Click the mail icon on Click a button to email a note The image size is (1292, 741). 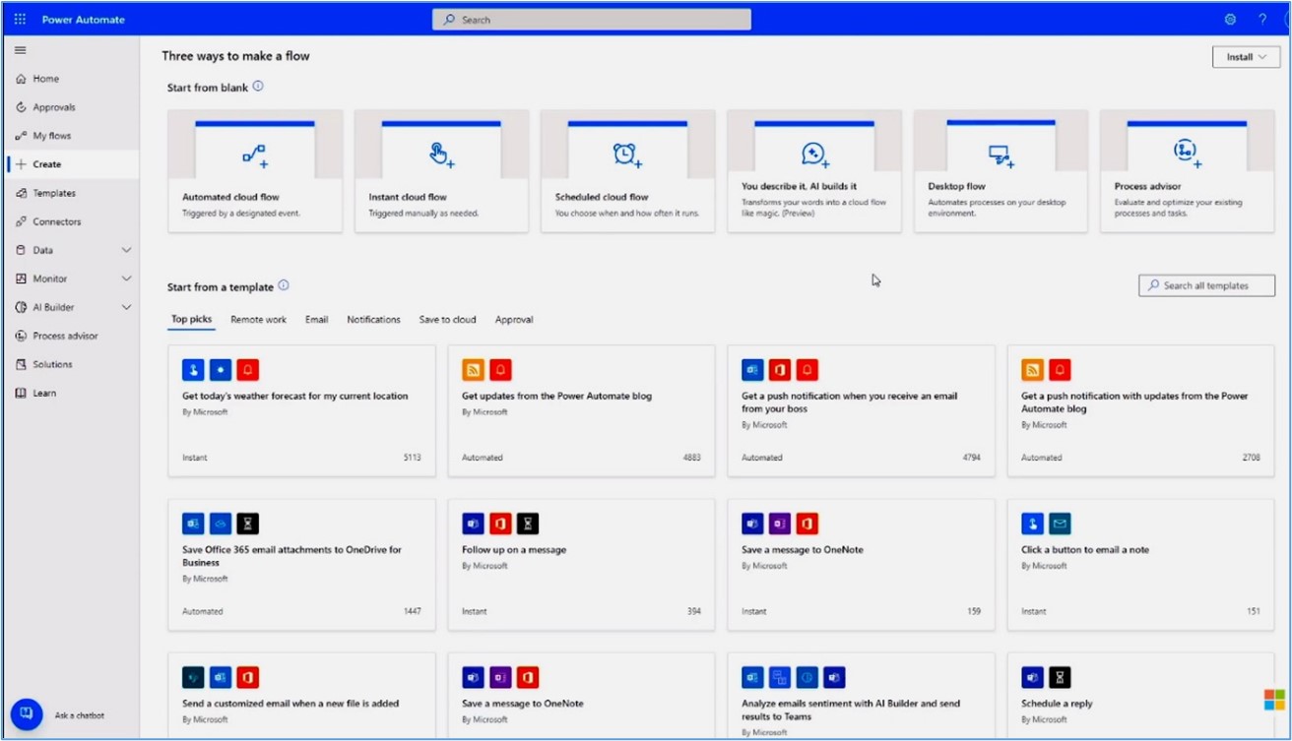coord(1060,524)
